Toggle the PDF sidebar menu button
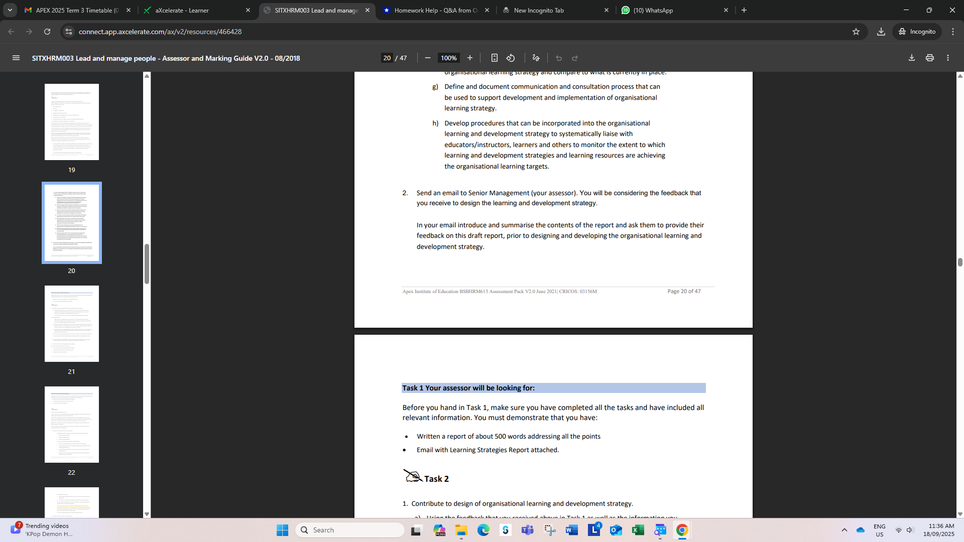The image size is (964, 542). click(16, 58)
